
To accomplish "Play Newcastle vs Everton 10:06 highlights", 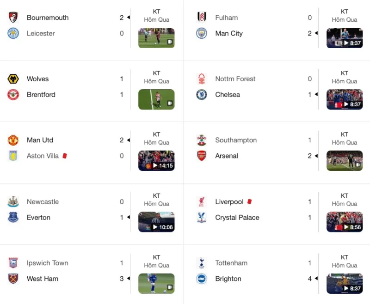I will click(x=156, y=222).
